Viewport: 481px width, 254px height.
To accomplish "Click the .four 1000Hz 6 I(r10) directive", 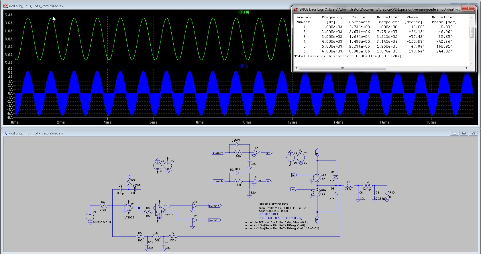I will click(273, 211).
